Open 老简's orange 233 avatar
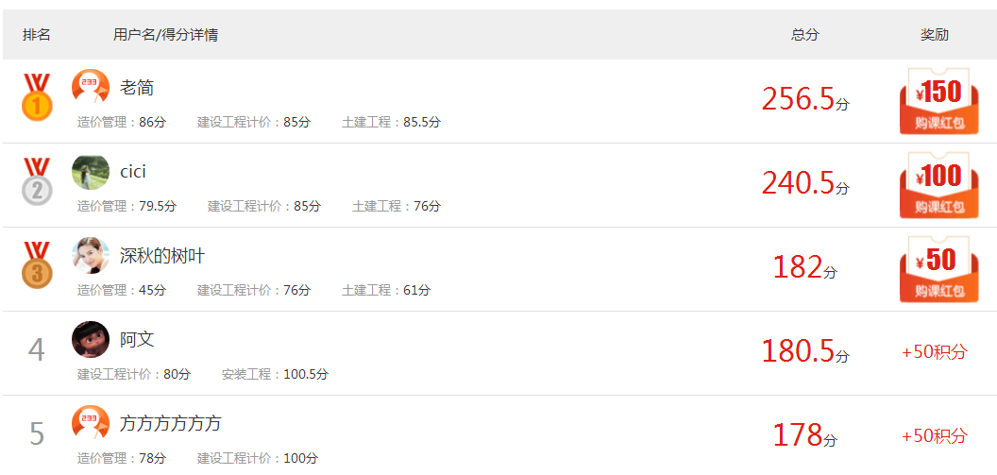The width and height of the screenshot is (997, 475). point(91,87)
